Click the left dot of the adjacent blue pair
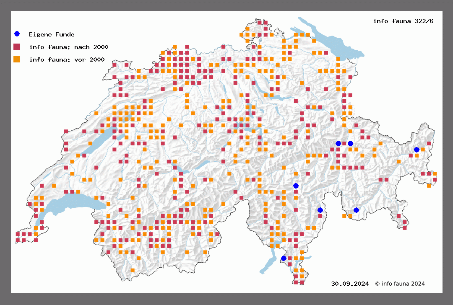 [338, 143]
